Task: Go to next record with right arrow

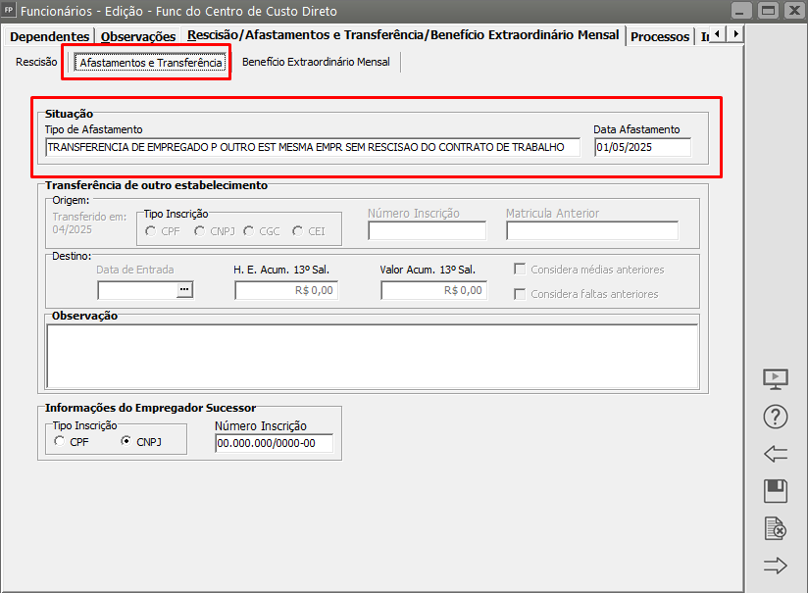Action: [775, 566]
